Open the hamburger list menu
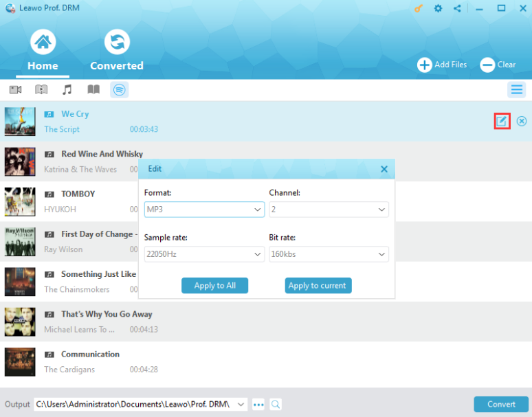 coord(516,89)
